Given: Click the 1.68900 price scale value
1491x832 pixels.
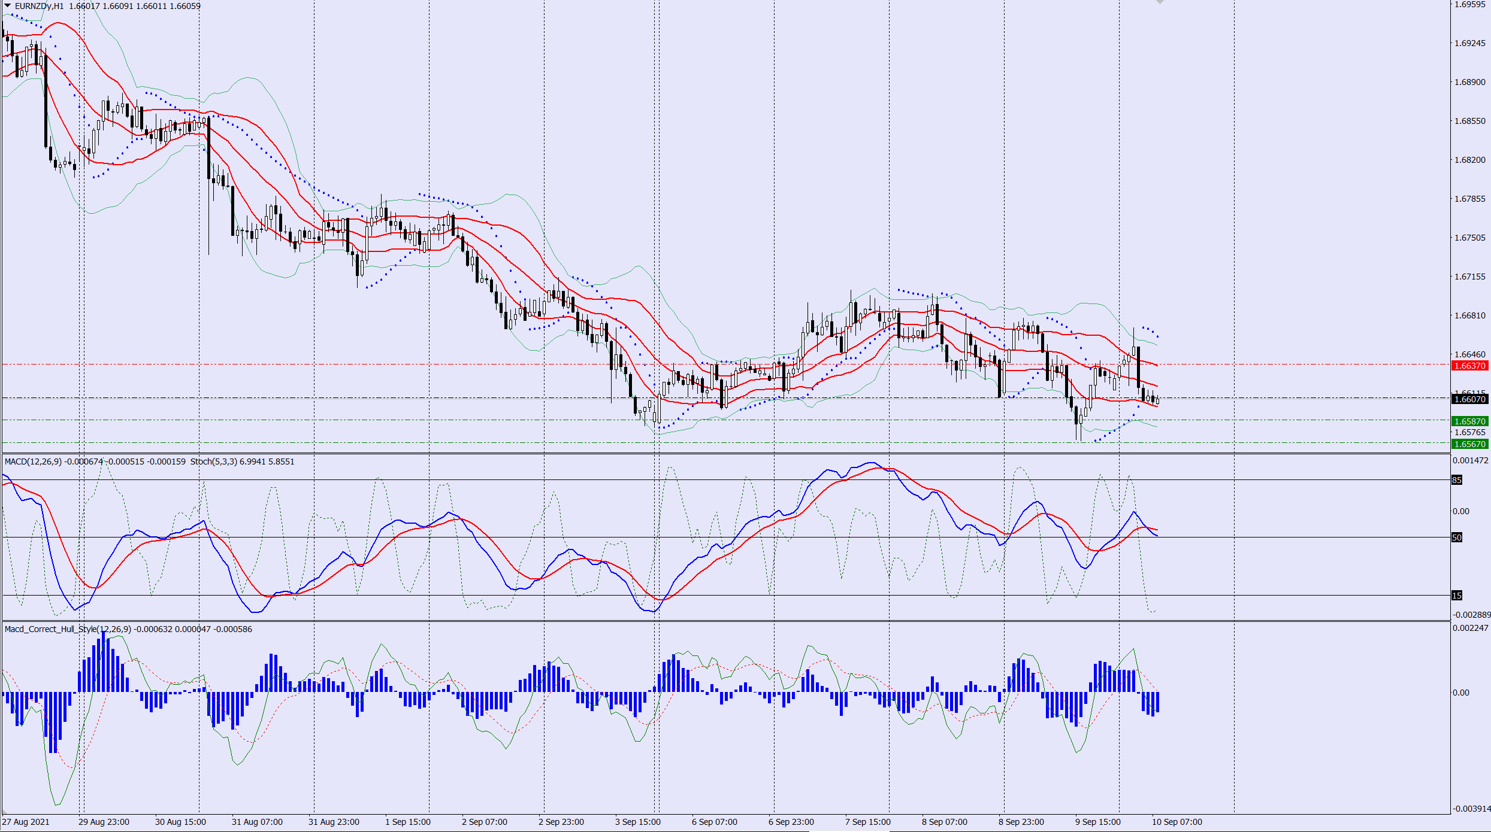Looking at the screenshot, I should coord(1470,82).
